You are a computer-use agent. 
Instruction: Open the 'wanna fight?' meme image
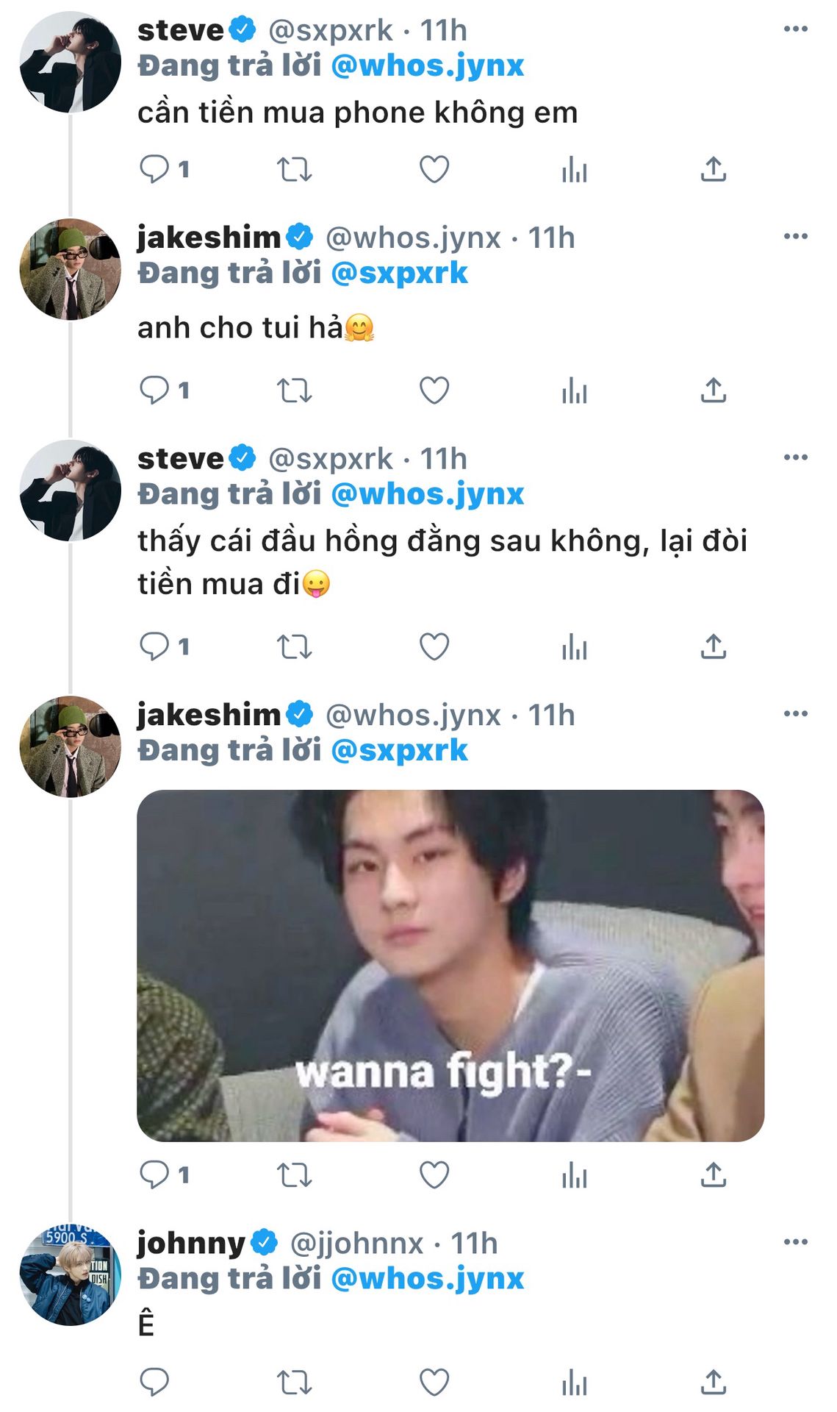[x=450, y=966]
